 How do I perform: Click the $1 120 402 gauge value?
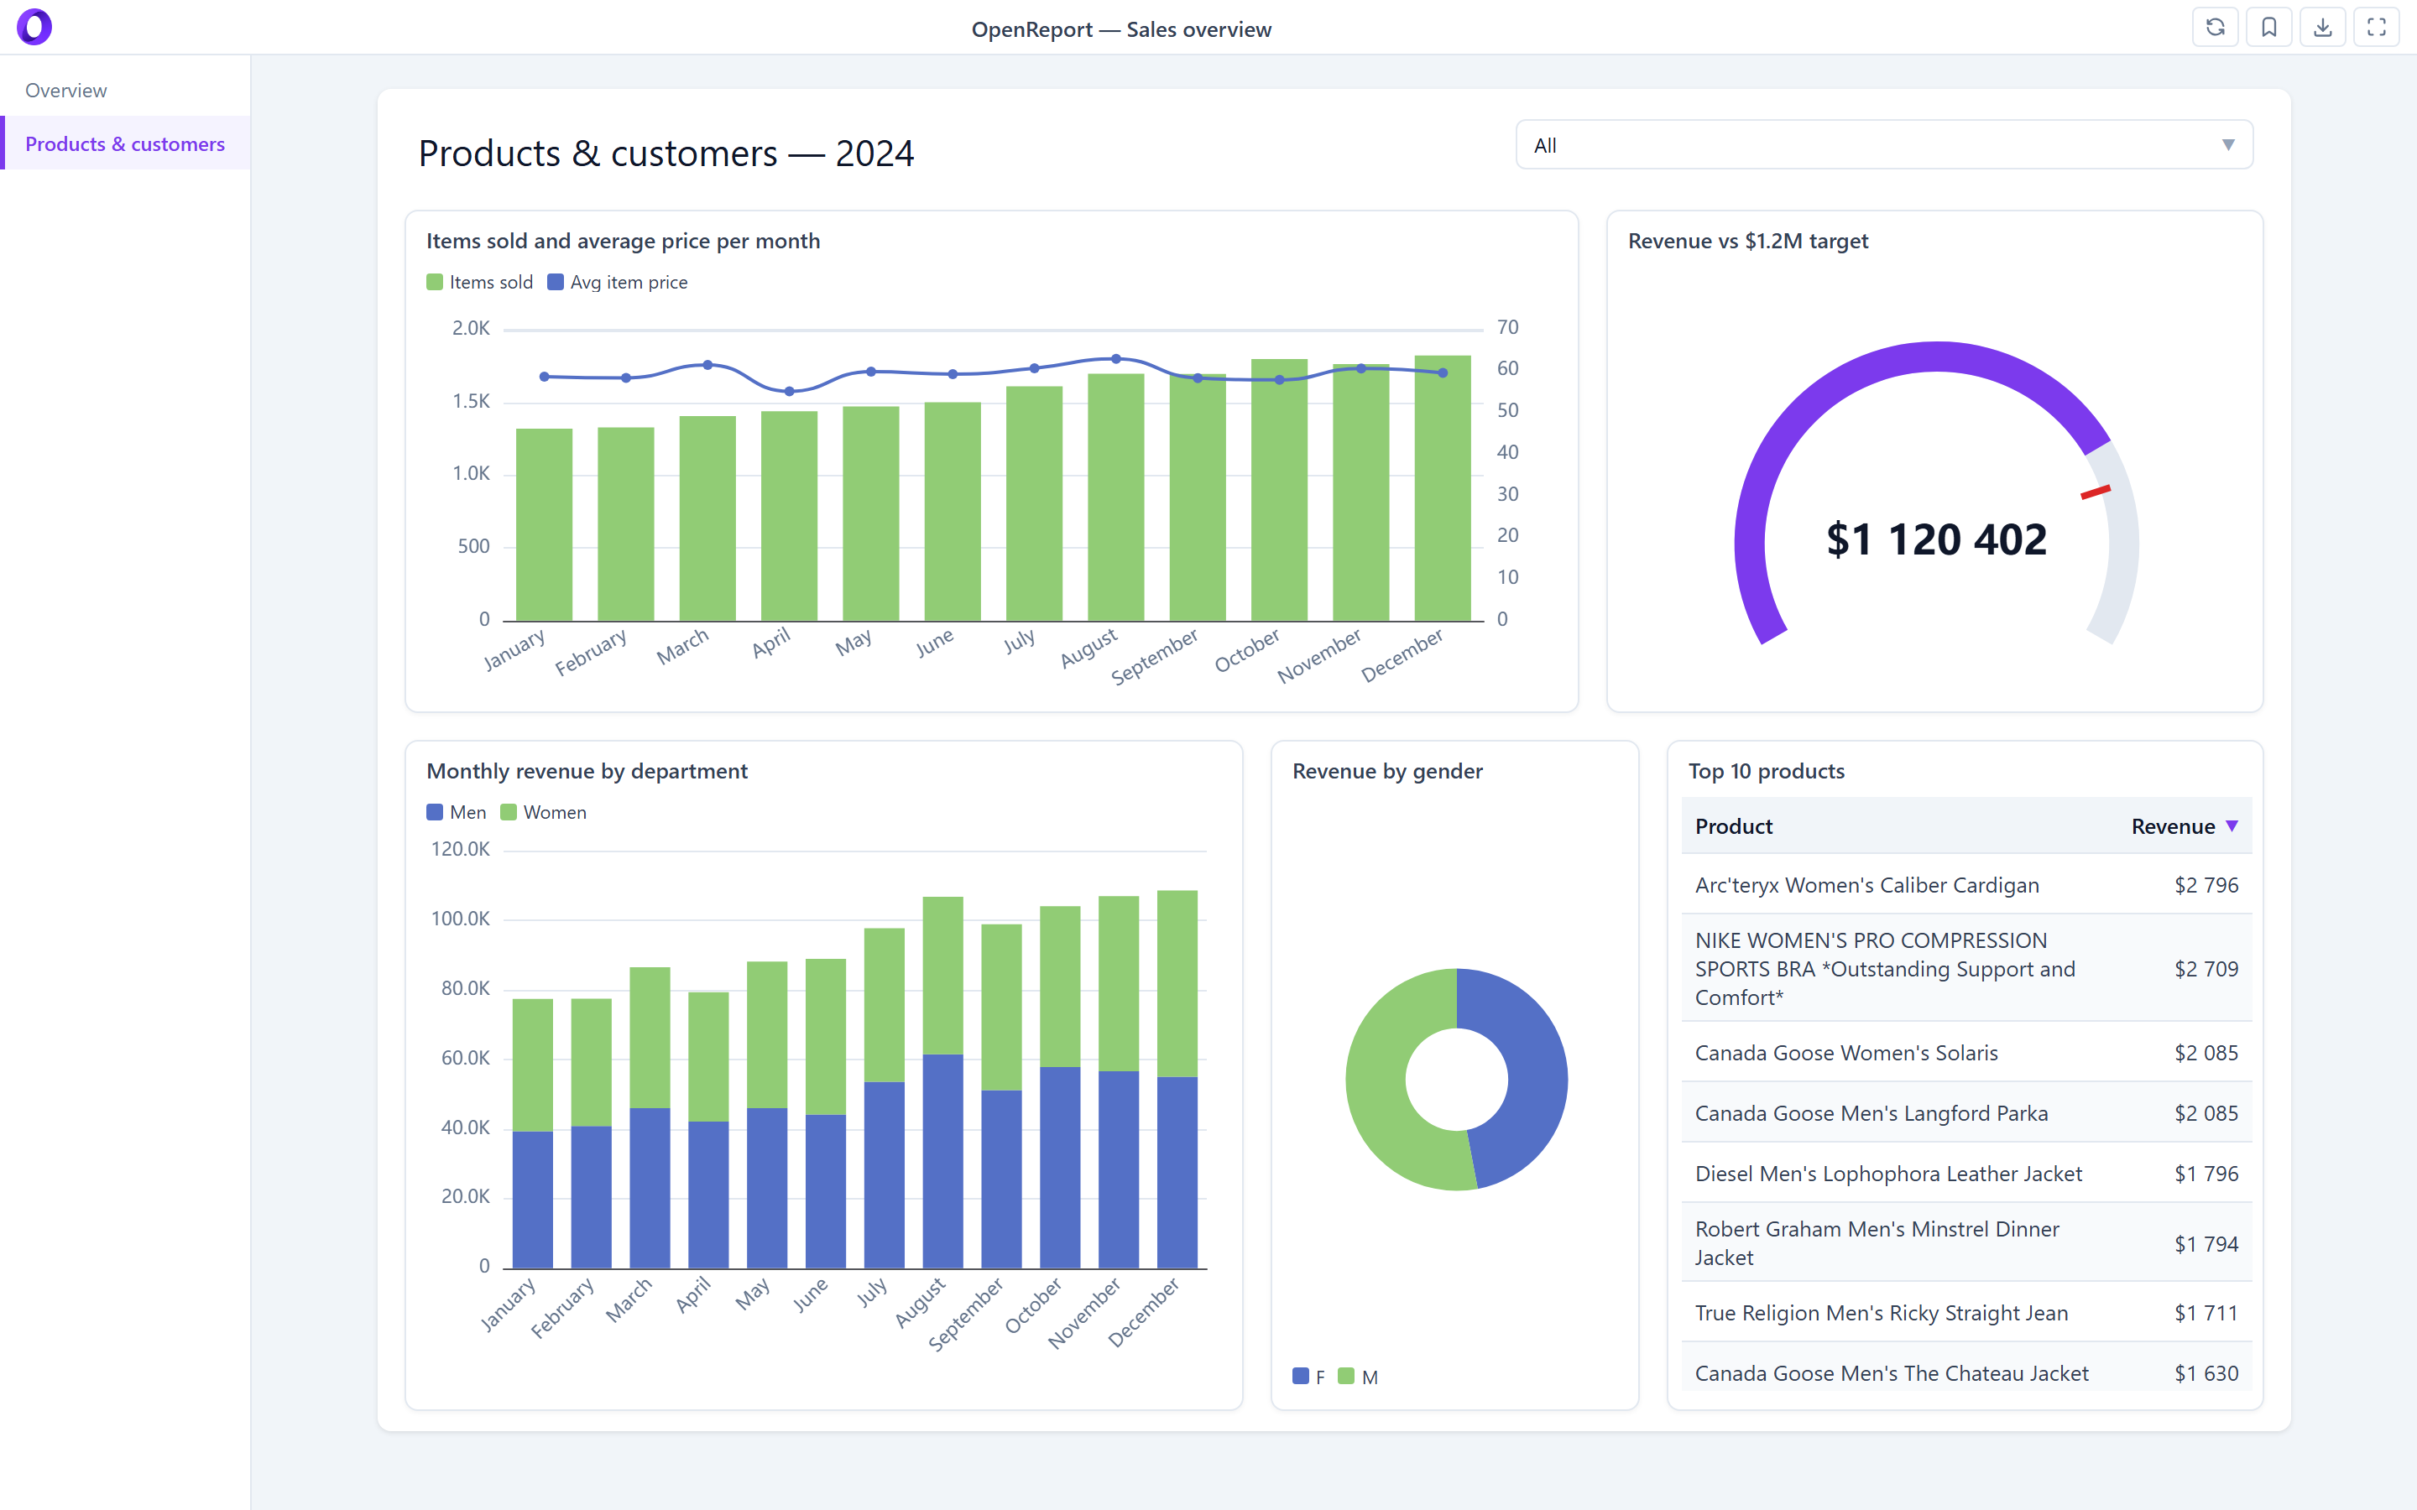click(x=1937, y=540)
